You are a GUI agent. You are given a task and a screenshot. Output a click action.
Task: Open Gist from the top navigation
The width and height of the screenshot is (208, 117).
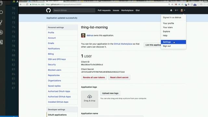point(137,10)
